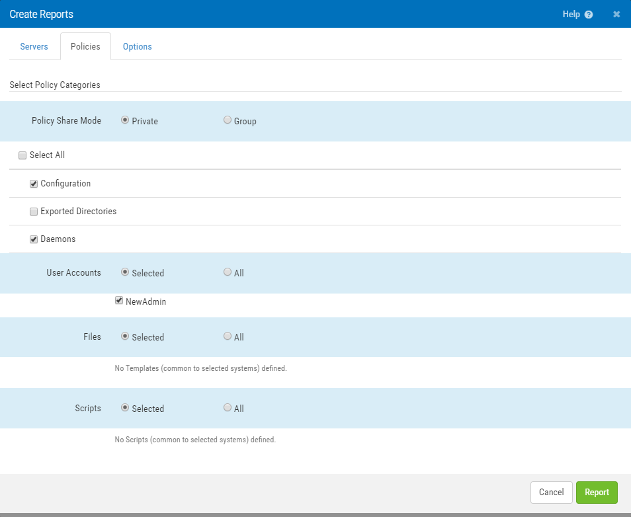
Task: Click the No Scripts defined message
Action: coord(195,440)
